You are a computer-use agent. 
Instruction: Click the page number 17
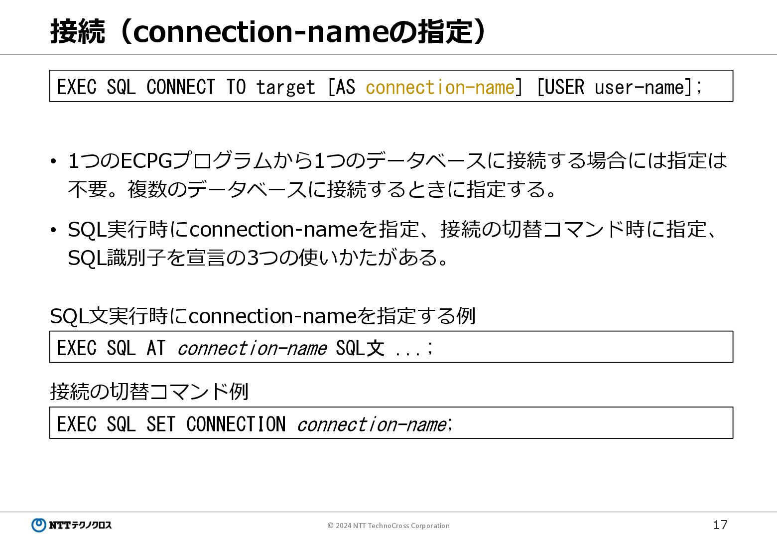tap(720, 525)
